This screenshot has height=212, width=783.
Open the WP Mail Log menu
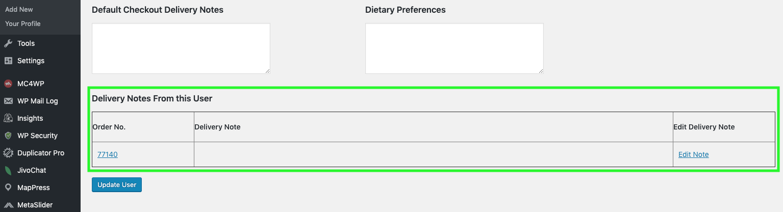[x=38, y=101]
